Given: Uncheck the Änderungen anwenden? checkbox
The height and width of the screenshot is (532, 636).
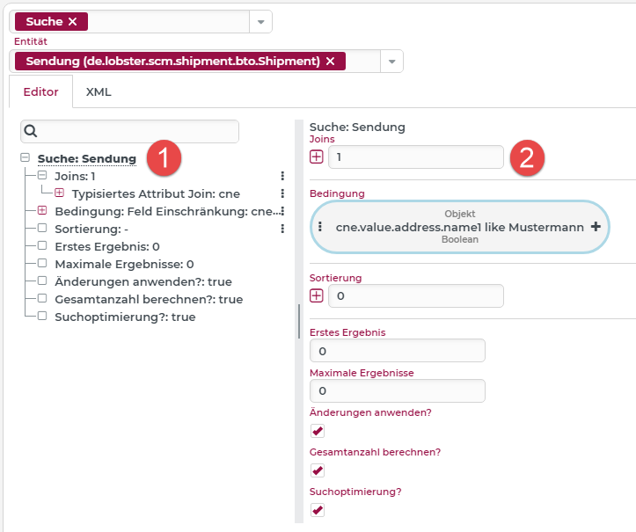Looking at the screenshot, I should [x=318, y=431].
